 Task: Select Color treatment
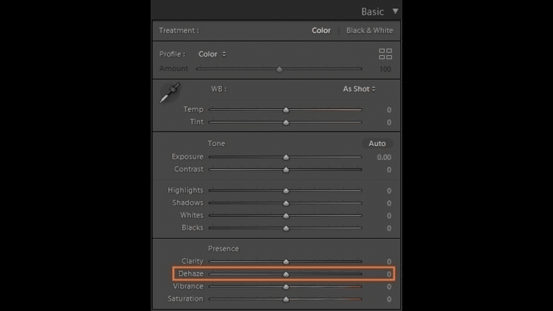[x=321, y=30]
